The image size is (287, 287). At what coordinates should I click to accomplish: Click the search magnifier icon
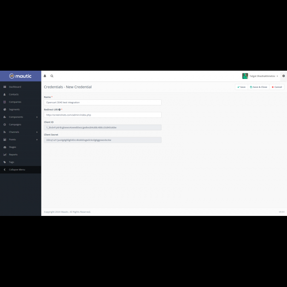[52, 76]
